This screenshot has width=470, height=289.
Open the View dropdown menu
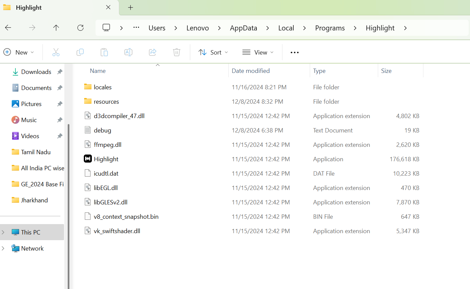tap(258, 52)
